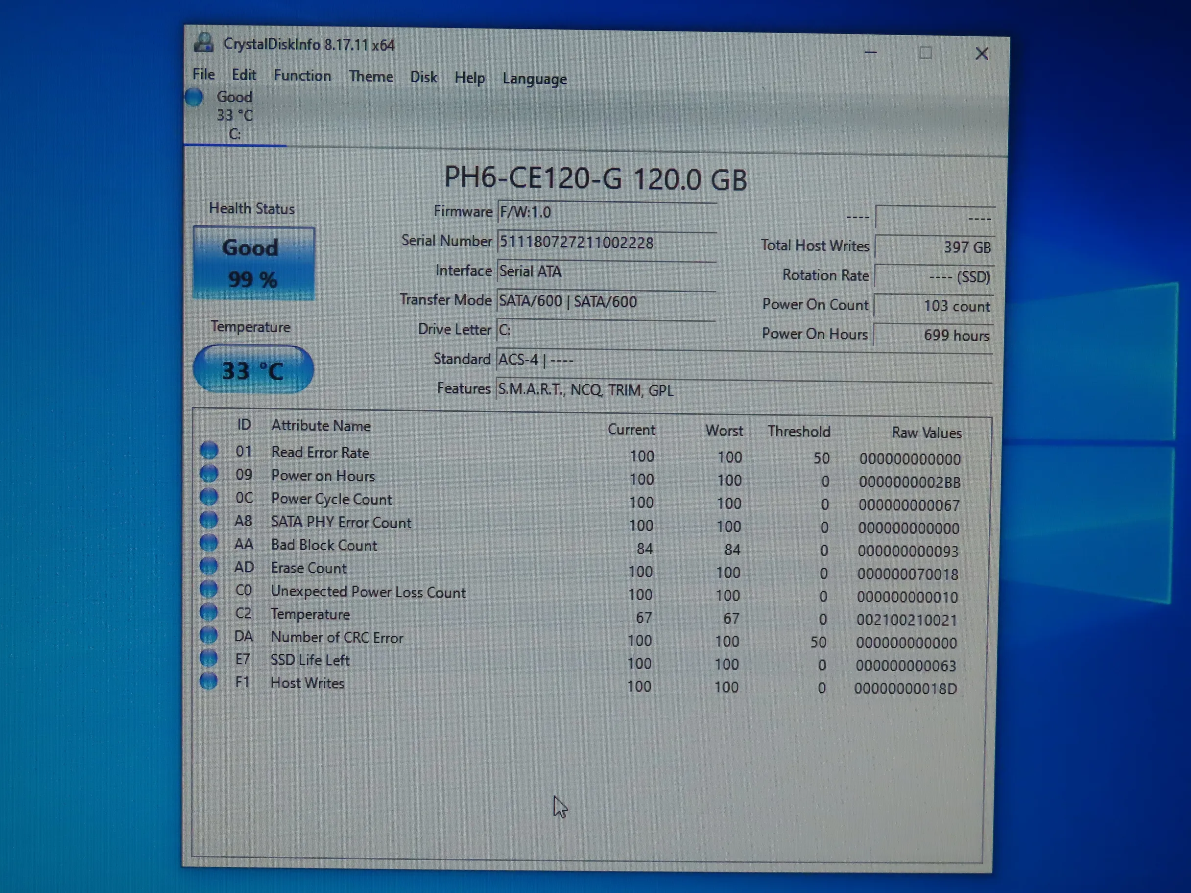Click the Serial Number field
This screenshot has height=893, width=1191.
pos(607,243)
